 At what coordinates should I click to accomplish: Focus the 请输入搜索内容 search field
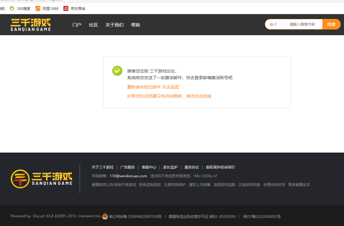click(304, 24)
